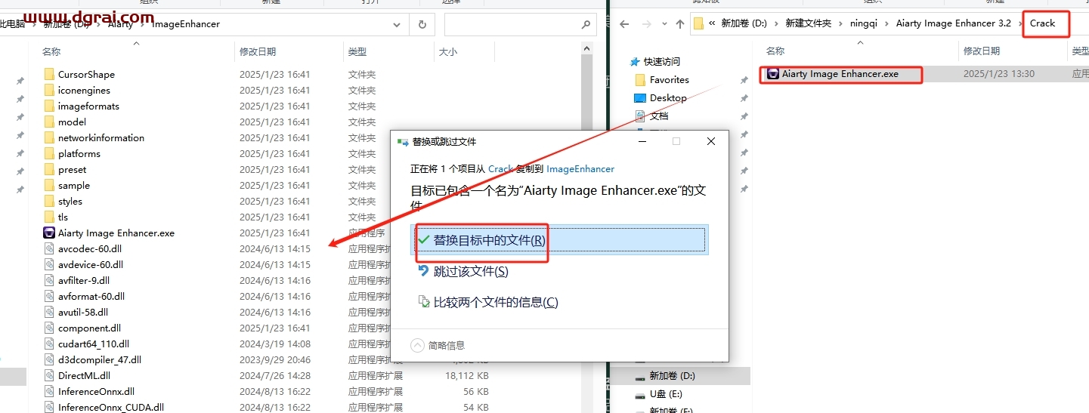Select cudart64_110.dll file
The width and height of the screenshot is (1089, 413).
tap(94, 344)
